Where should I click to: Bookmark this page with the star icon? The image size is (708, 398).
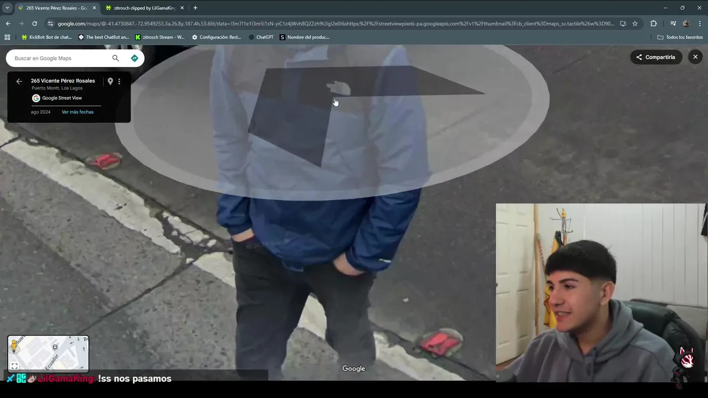(635, 24)
